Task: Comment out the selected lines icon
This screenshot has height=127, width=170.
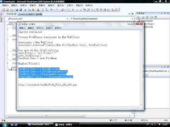Action: [x=42, y=10]
